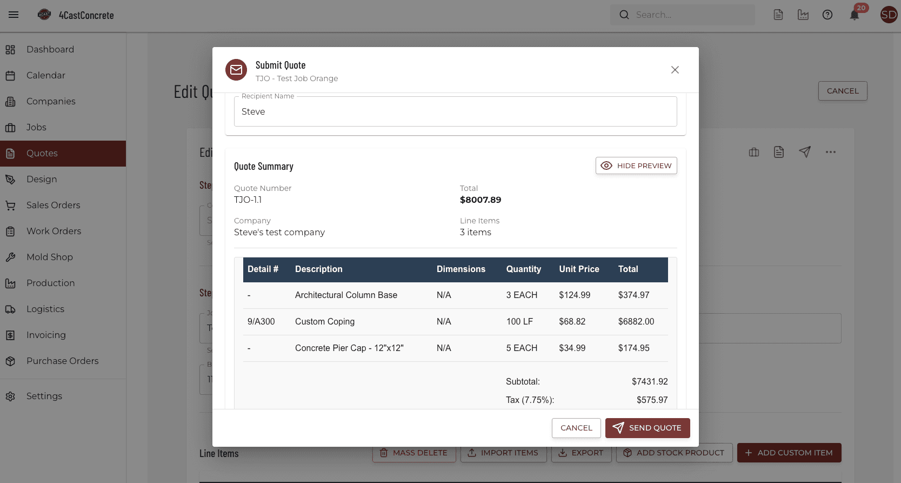This screenshot has width=901, height=483.
Task: Click Steve's test company text
Action: click(279, 233)
